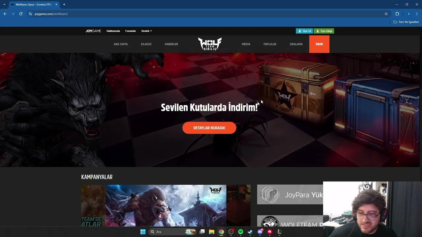Click the DETAYLAR BURADA! button
The image size is (422, 237).
209,128
